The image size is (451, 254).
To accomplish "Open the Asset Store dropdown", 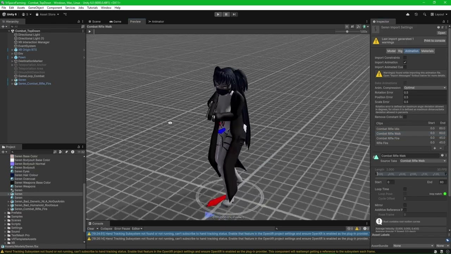I will [47, 14].
